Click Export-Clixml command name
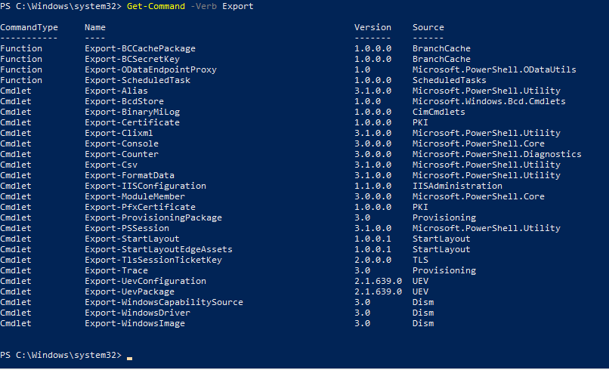The height and width of the screenshot is (370, 609). [x=119, y=133]
